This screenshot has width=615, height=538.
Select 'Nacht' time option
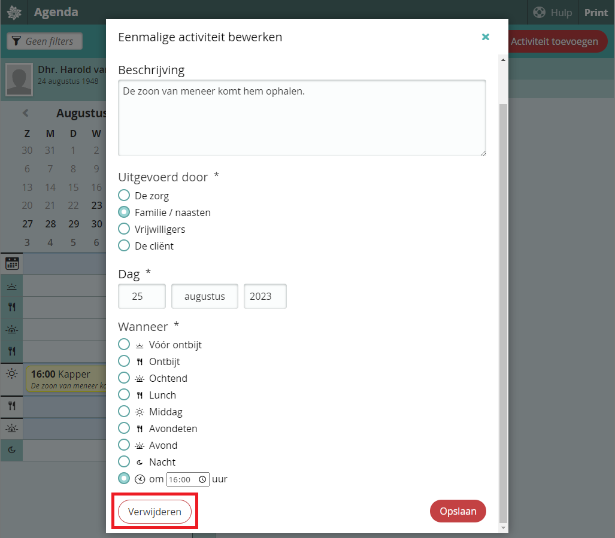coord(124,461)
